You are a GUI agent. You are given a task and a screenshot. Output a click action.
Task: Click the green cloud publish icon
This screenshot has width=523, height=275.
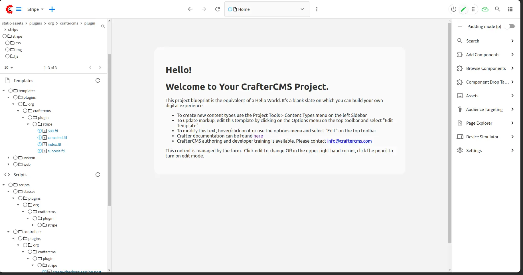tap(485, 9)
